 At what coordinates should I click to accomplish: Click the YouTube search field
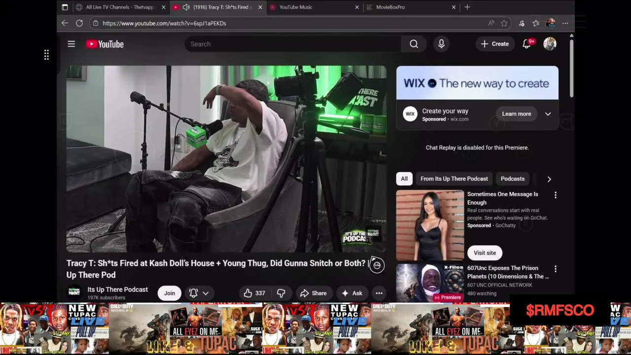pos(293,44)
